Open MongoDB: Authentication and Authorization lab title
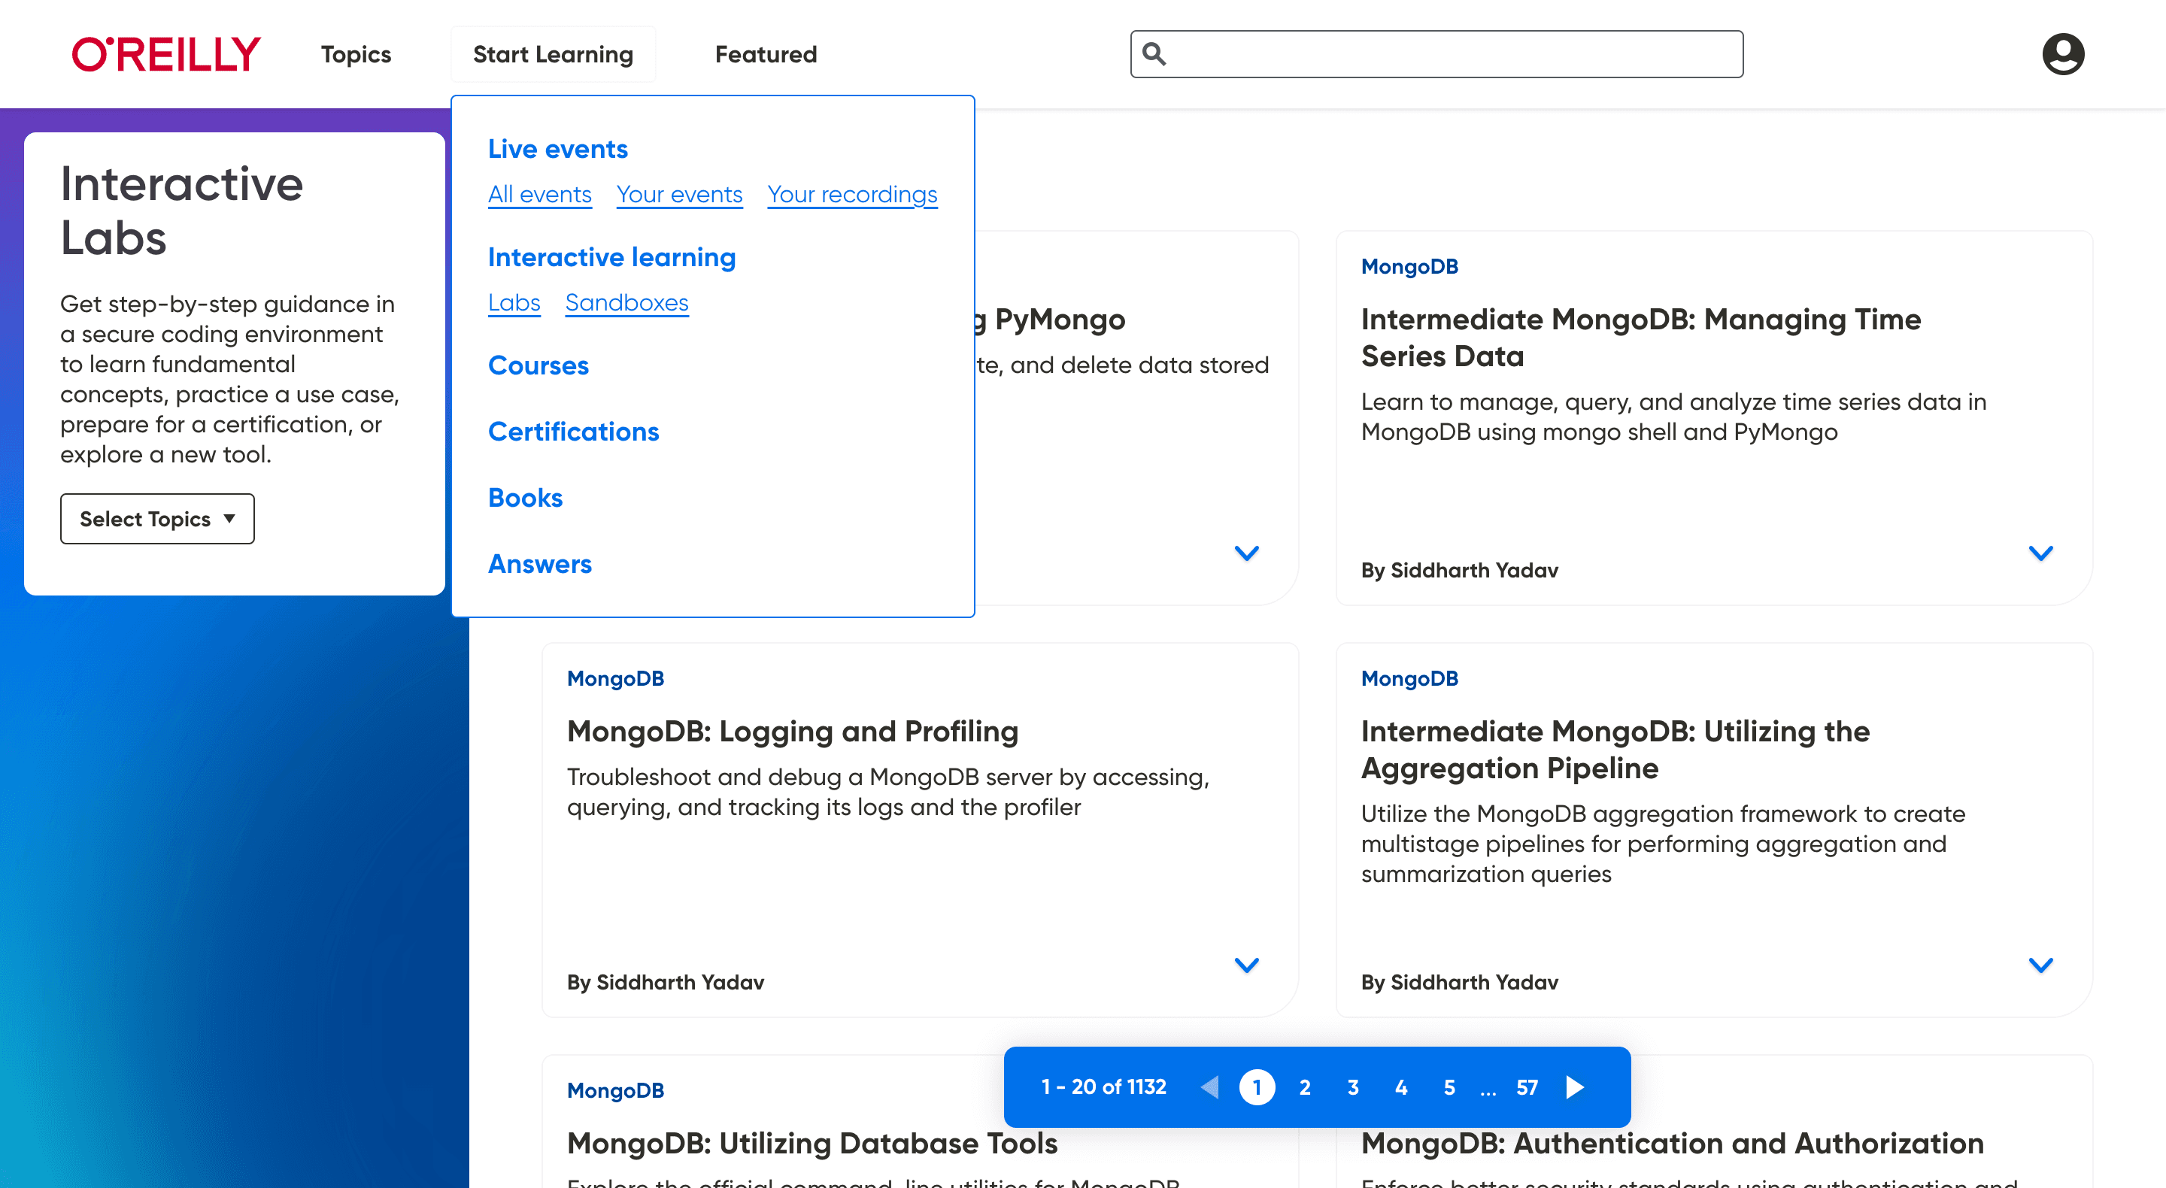The width and height of the screenshot is (2166, 1188). coord(1673,1144)
